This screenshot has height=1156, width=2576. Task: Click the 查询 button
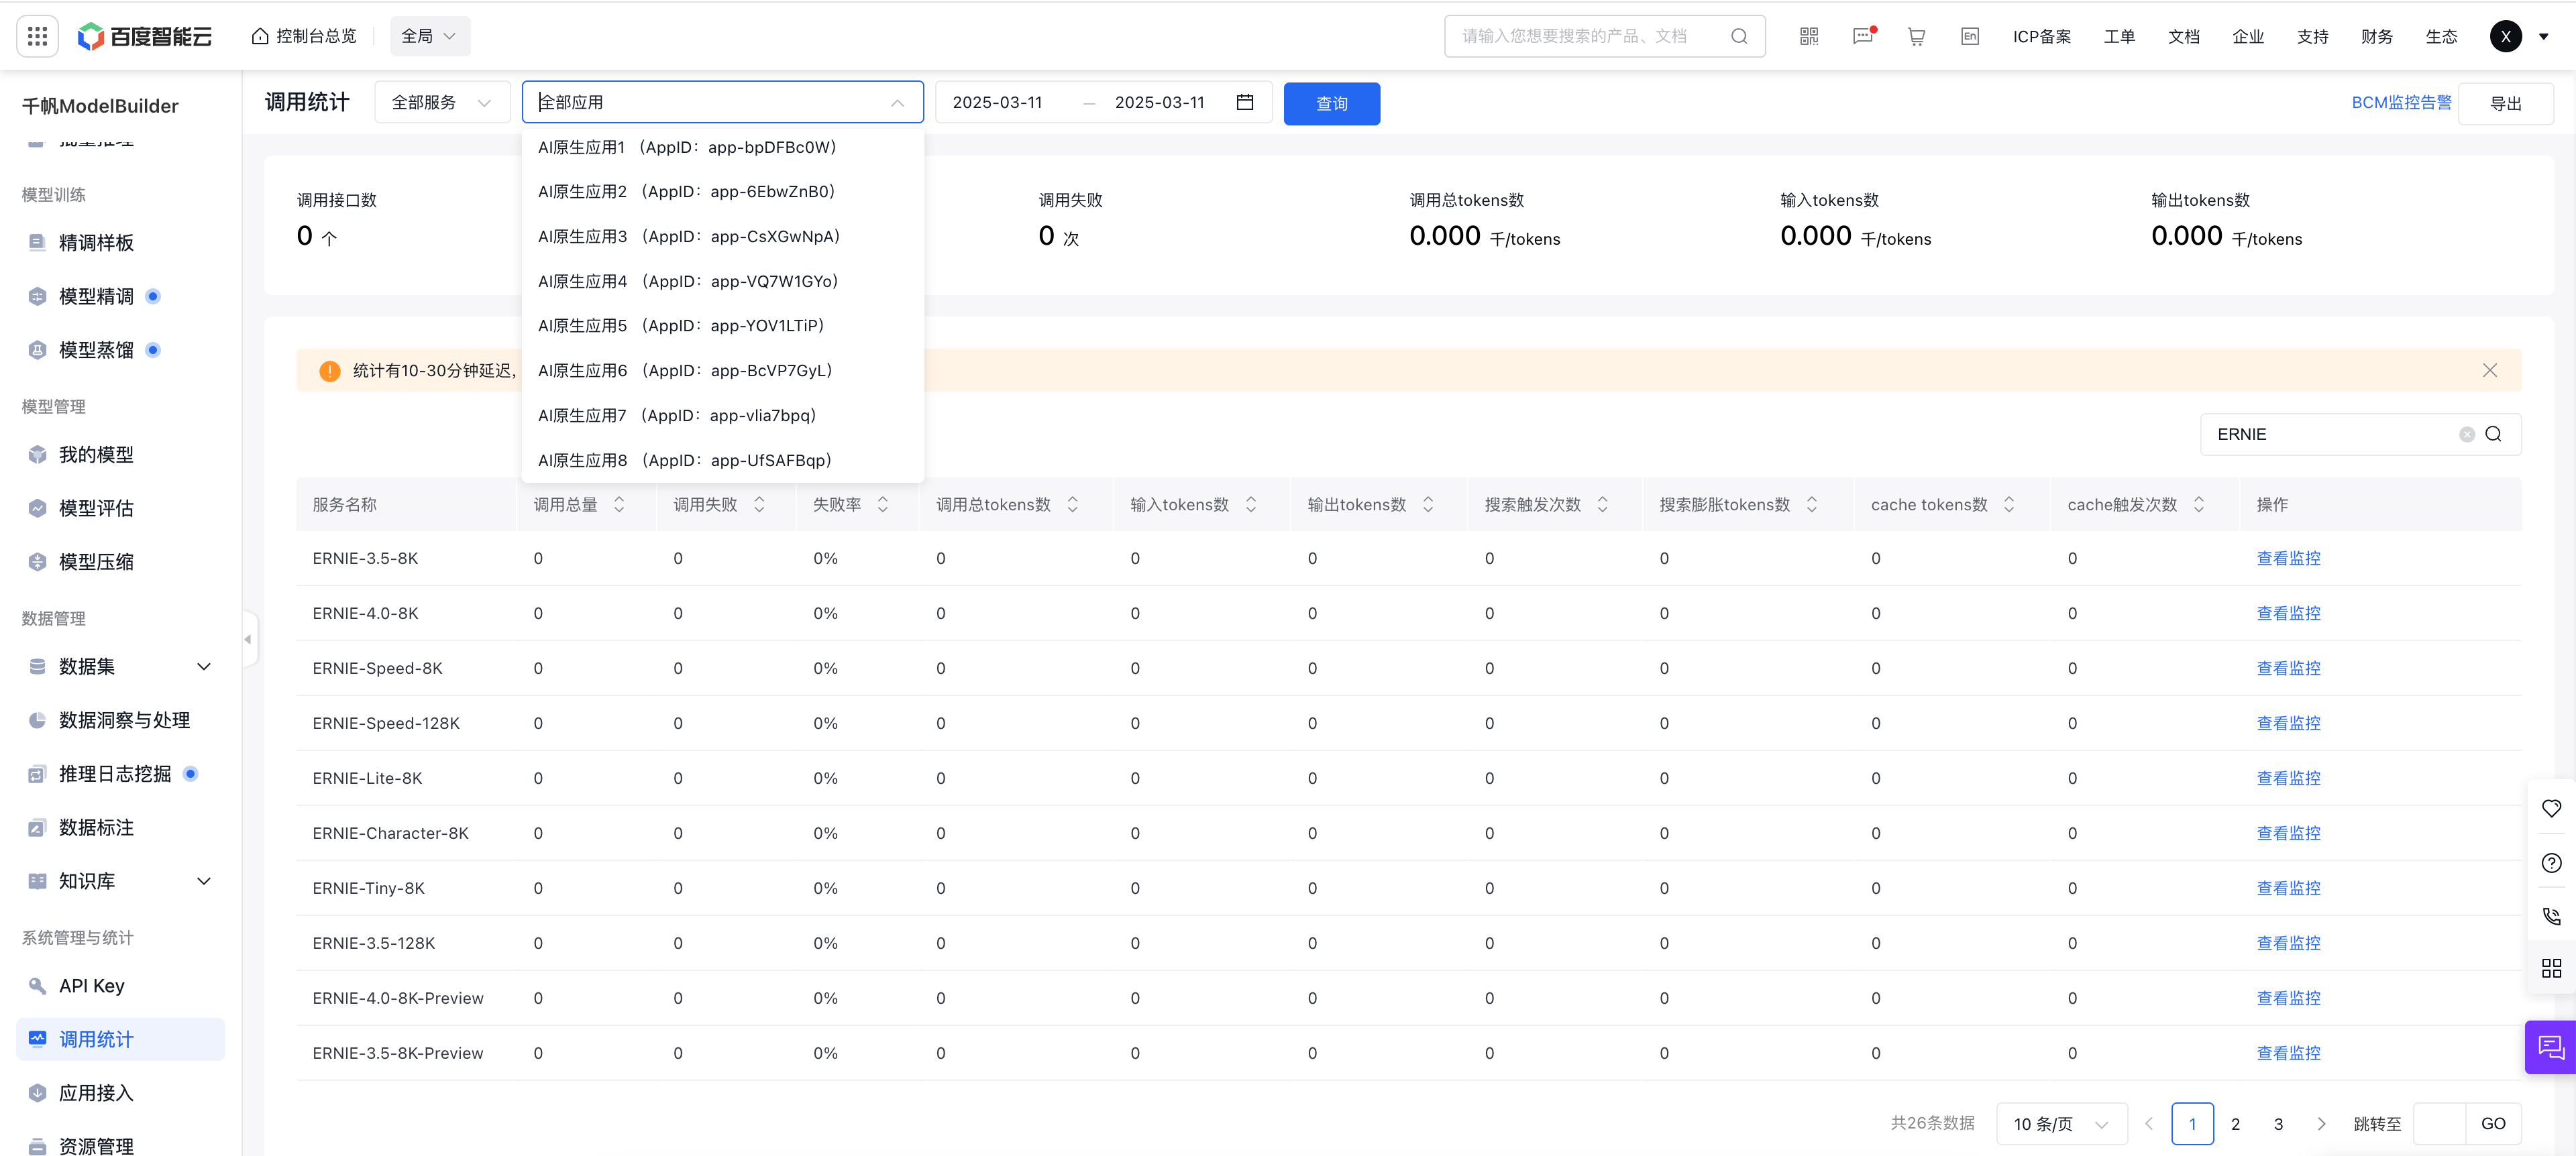[1332, 103]
